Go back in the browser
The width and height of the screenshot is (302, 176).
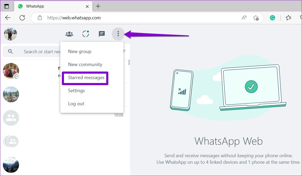tap(8, 18)
